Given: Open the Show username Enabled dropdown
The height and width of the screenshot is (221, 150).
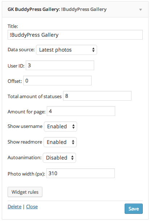Looking at the screenshot, I should tap(61, 126).
